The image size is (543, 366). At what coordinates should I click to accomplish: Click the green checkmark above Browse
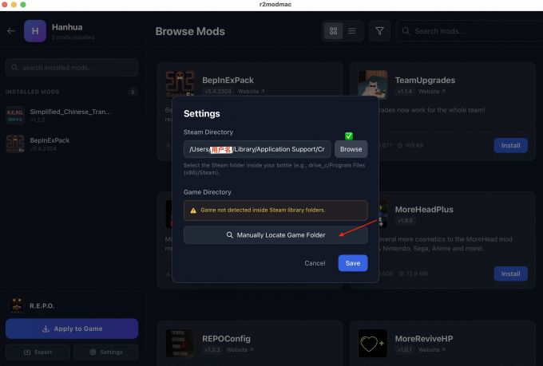(349, 136)
